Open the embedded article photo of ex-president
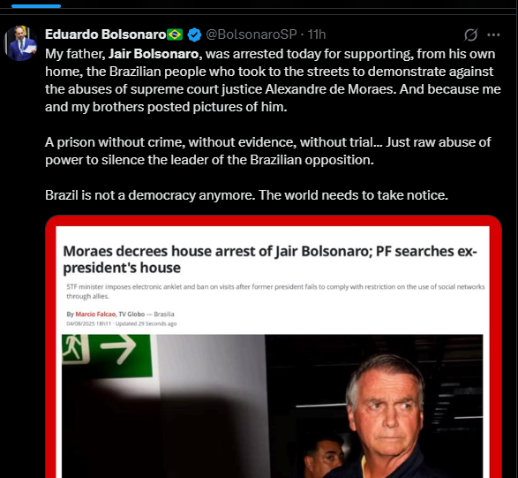Screen dimensions: 518x478 (272, 406)
